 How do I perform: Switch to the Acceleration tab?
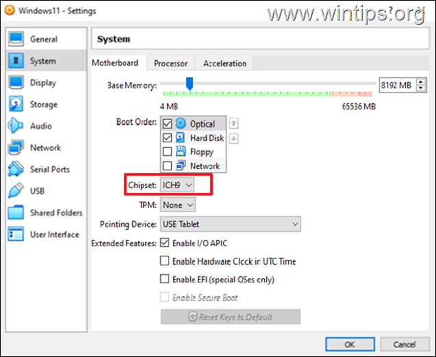tap(225, 64)
